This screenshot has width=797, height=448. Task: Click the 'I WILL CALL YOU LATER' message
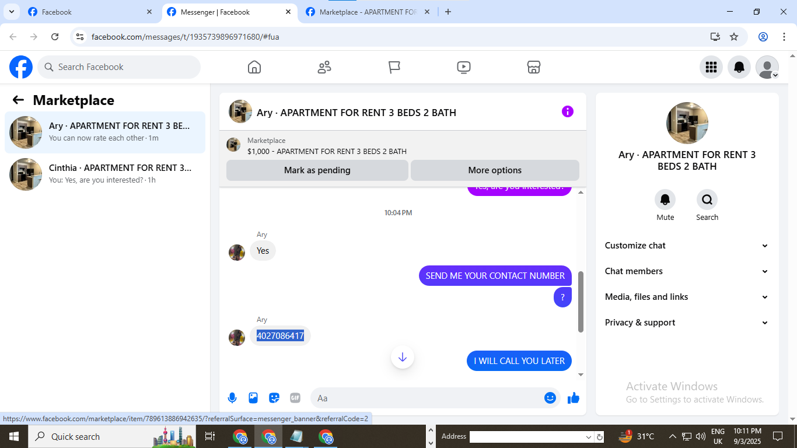pyautogui.click(x=519, y=361)
